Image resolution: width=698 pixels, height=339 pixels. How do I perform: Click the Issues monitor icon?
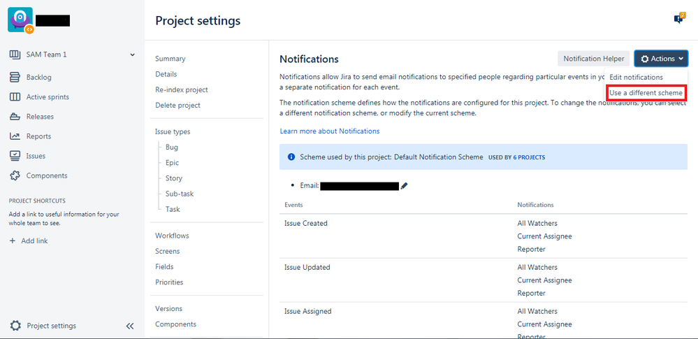[15, 156]
